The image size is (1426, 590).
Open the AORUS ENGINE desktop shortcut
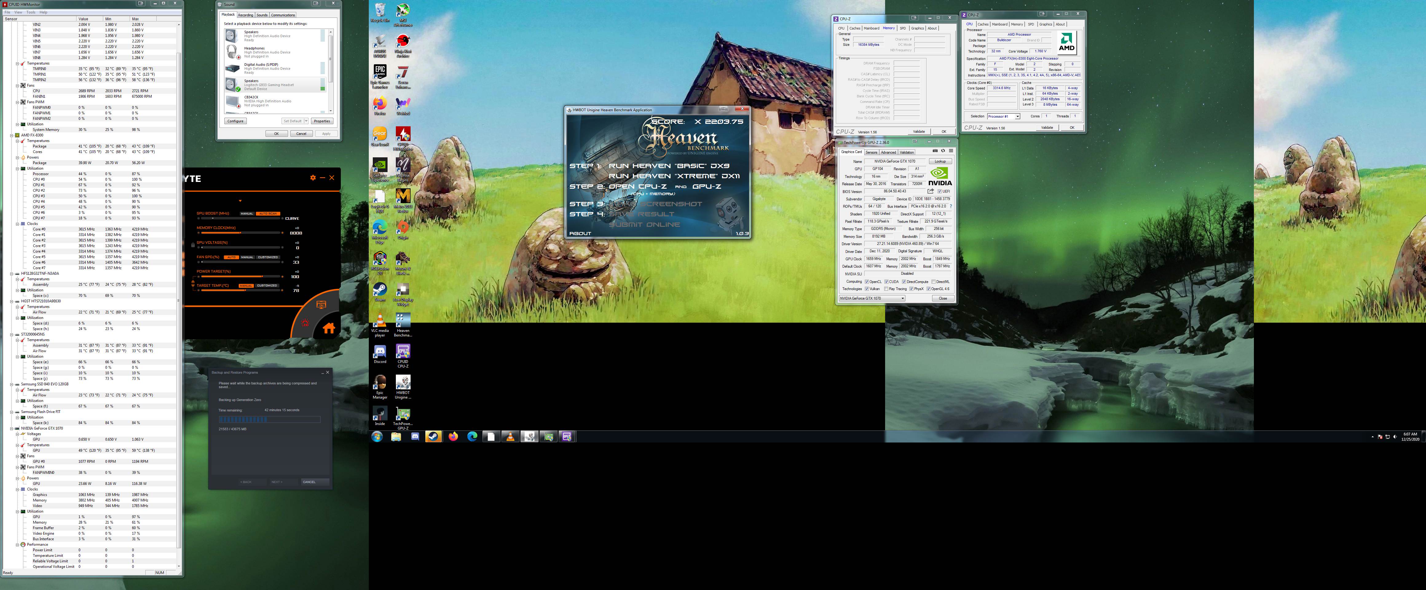[x=380, y=46]
